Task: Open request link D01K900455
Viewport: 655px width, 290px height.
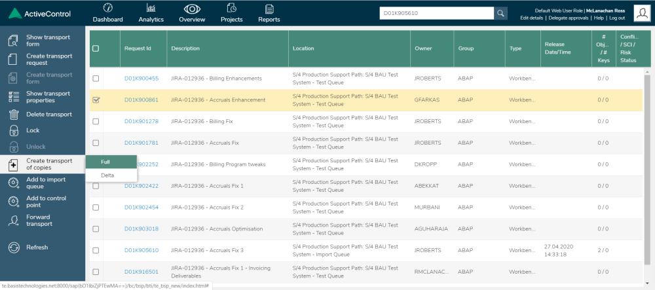Action: pyautogui.click(x=141, y=79)
